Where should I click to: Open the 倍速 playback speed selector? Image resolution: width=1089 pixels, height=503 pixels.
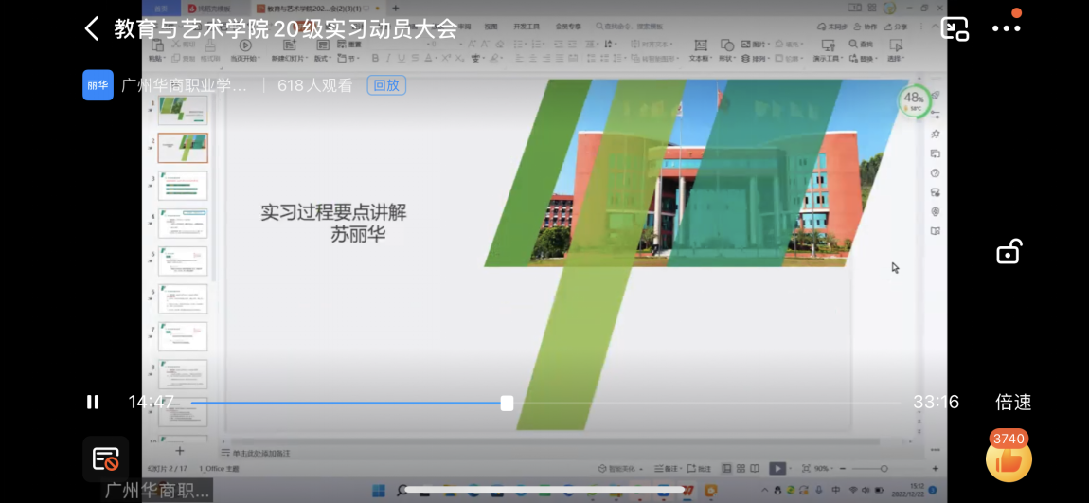[1013, 402]
